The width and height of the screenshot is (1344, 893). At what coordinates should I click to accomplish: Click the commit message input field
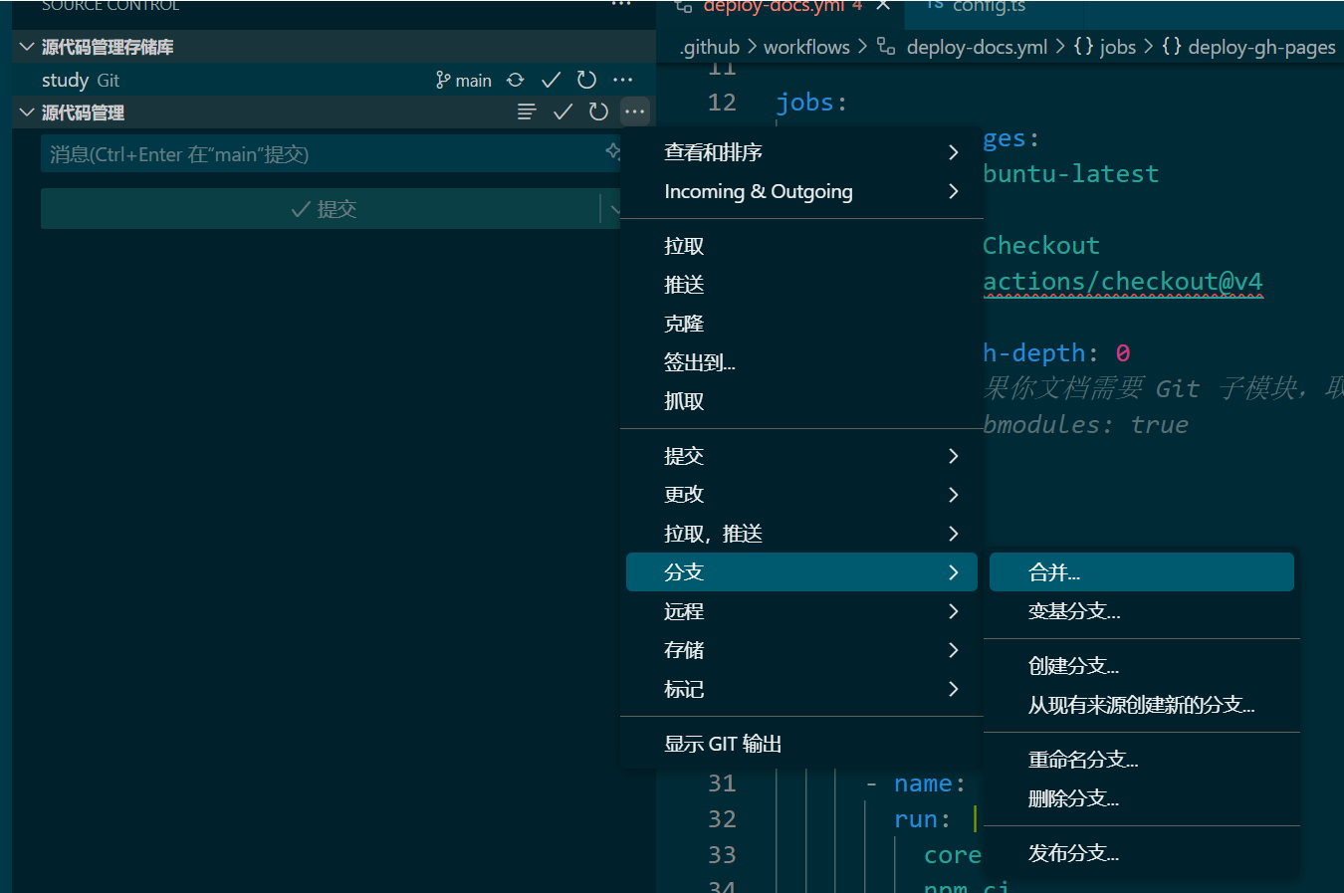[x=299, y=152]
